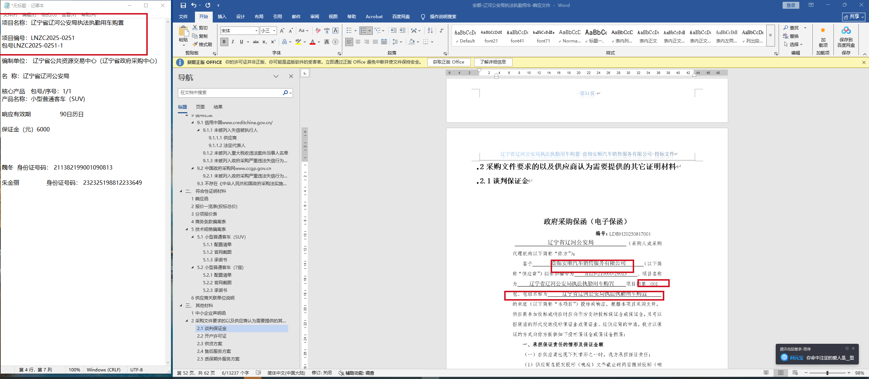Click the 了解详细信息 button
This screenshot has width=869, height=379.
click(493, 62)
